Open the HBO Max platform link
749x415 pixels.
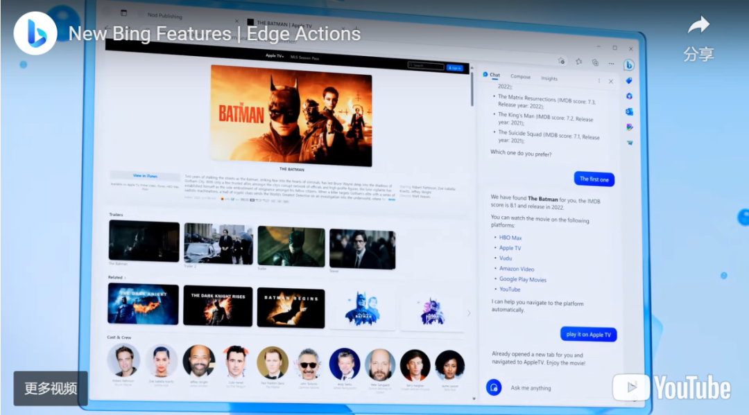coord(510,238)
